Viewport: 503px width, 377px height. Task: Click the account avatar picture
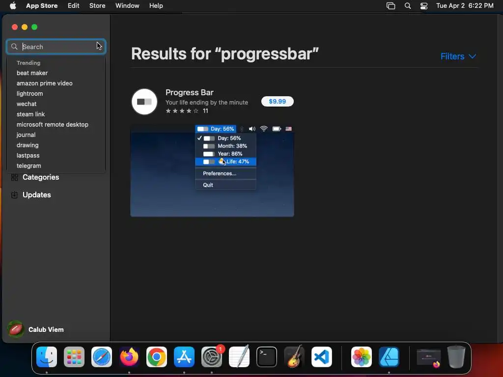pyautogui.click(x=15, y=329)
